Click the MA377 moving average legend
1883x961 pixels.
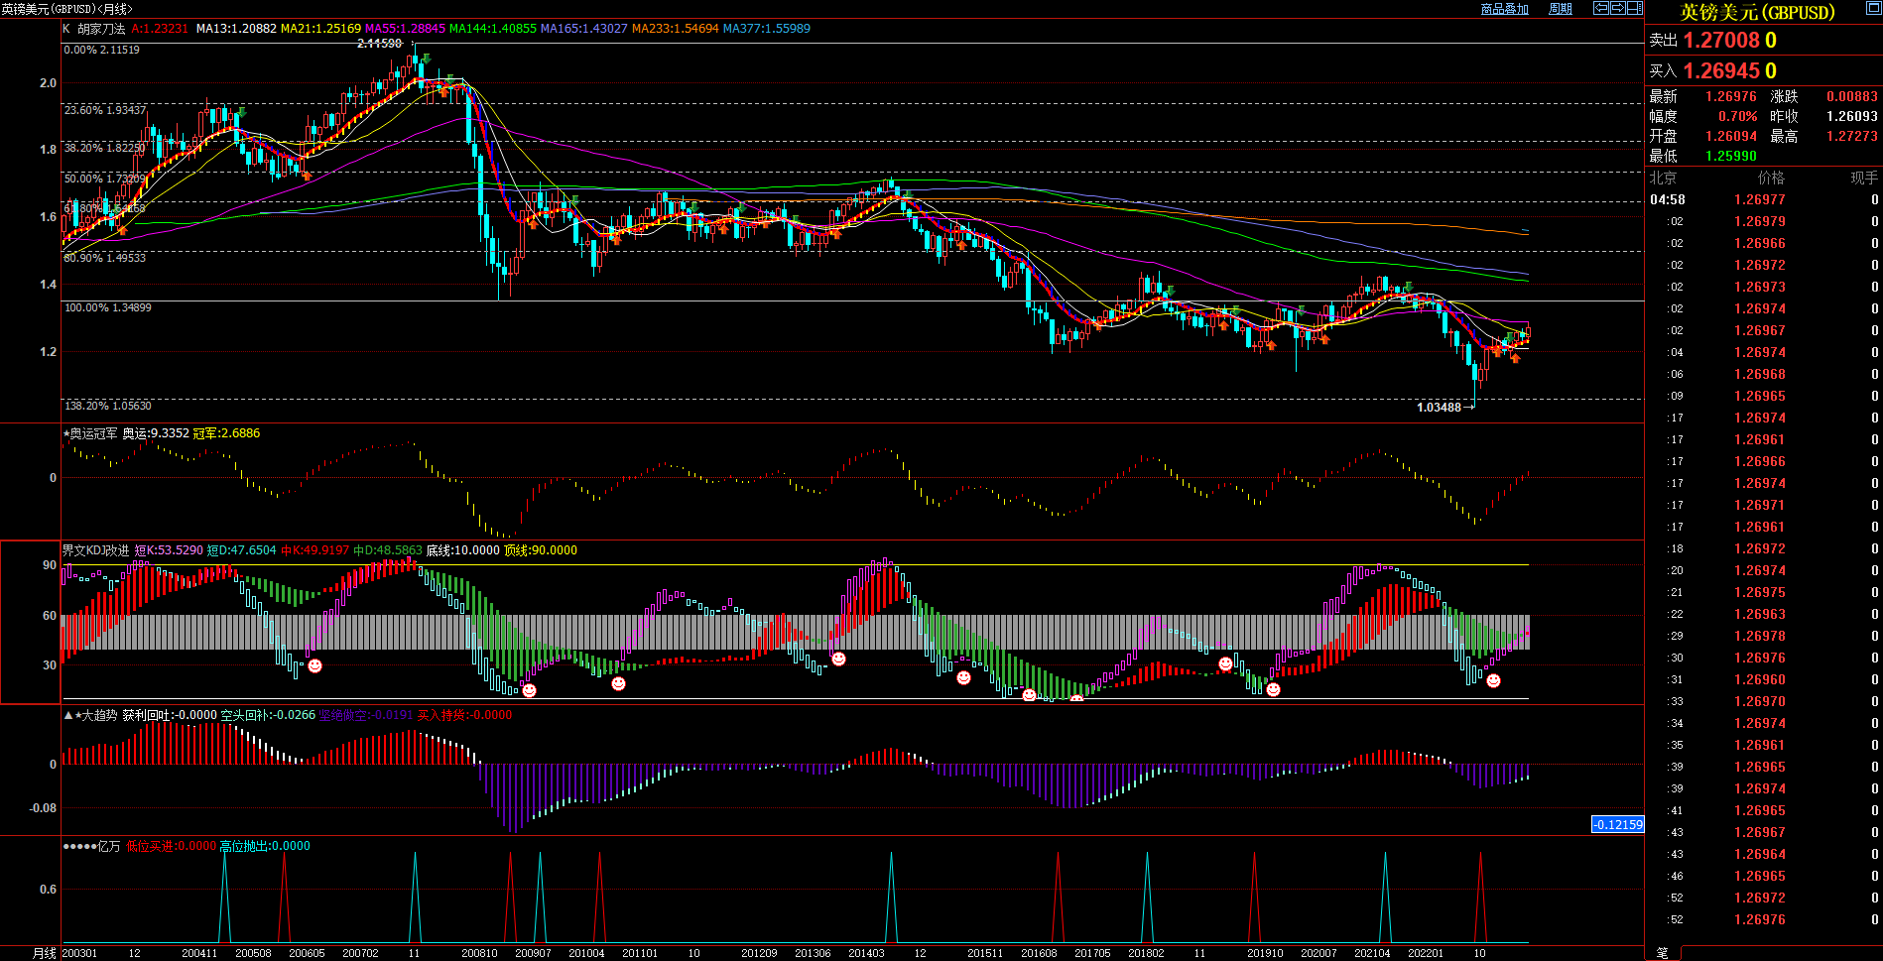[x=766, y=29]
